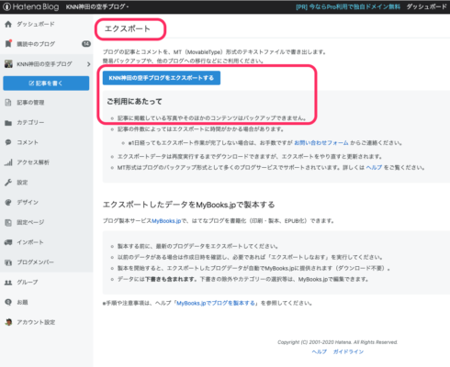Click the ダッシュボード link in top bar
The width and height of the screenshot is (450, 367).
coord(426,6)
